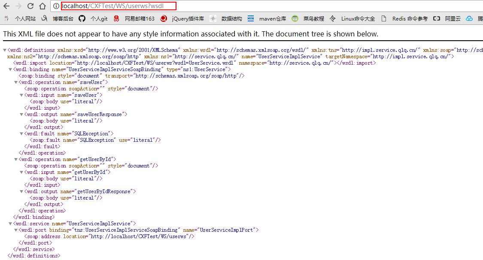Screen dimensions: 483x260
Task: Click the page icon of Redis bookmark
Action: [384, 18]
